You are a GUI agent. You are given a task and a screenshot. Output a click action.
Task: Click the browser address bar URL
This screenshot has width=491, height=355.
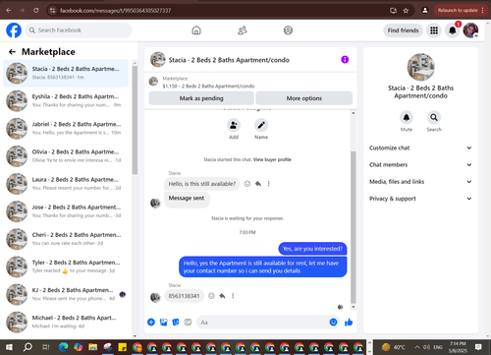tap(115, 11)
